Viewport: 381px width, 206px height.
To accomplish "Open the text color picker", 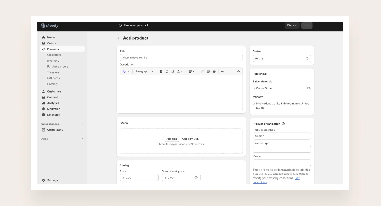I will (180, 71).
